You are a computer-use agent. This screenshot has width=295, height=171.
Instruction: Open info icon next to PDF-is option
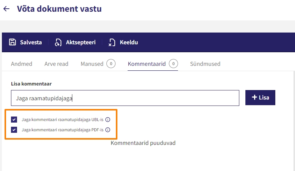108,130
